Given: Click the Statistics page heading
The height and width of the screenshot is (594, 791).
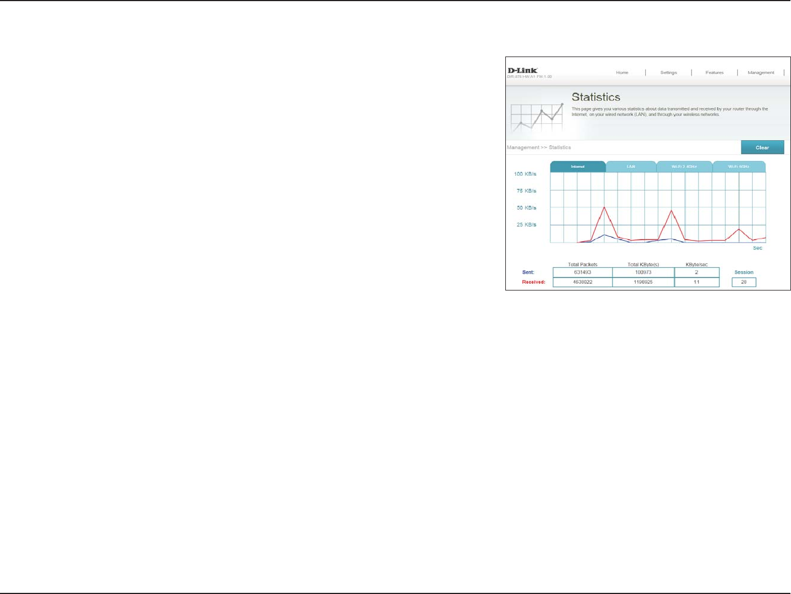Looking at the screenshot, I should [596, 97].
